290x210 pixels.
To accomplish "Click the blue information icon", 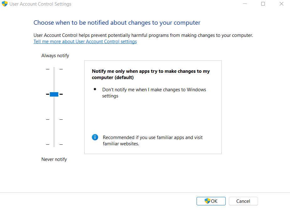I will point(95,137).
